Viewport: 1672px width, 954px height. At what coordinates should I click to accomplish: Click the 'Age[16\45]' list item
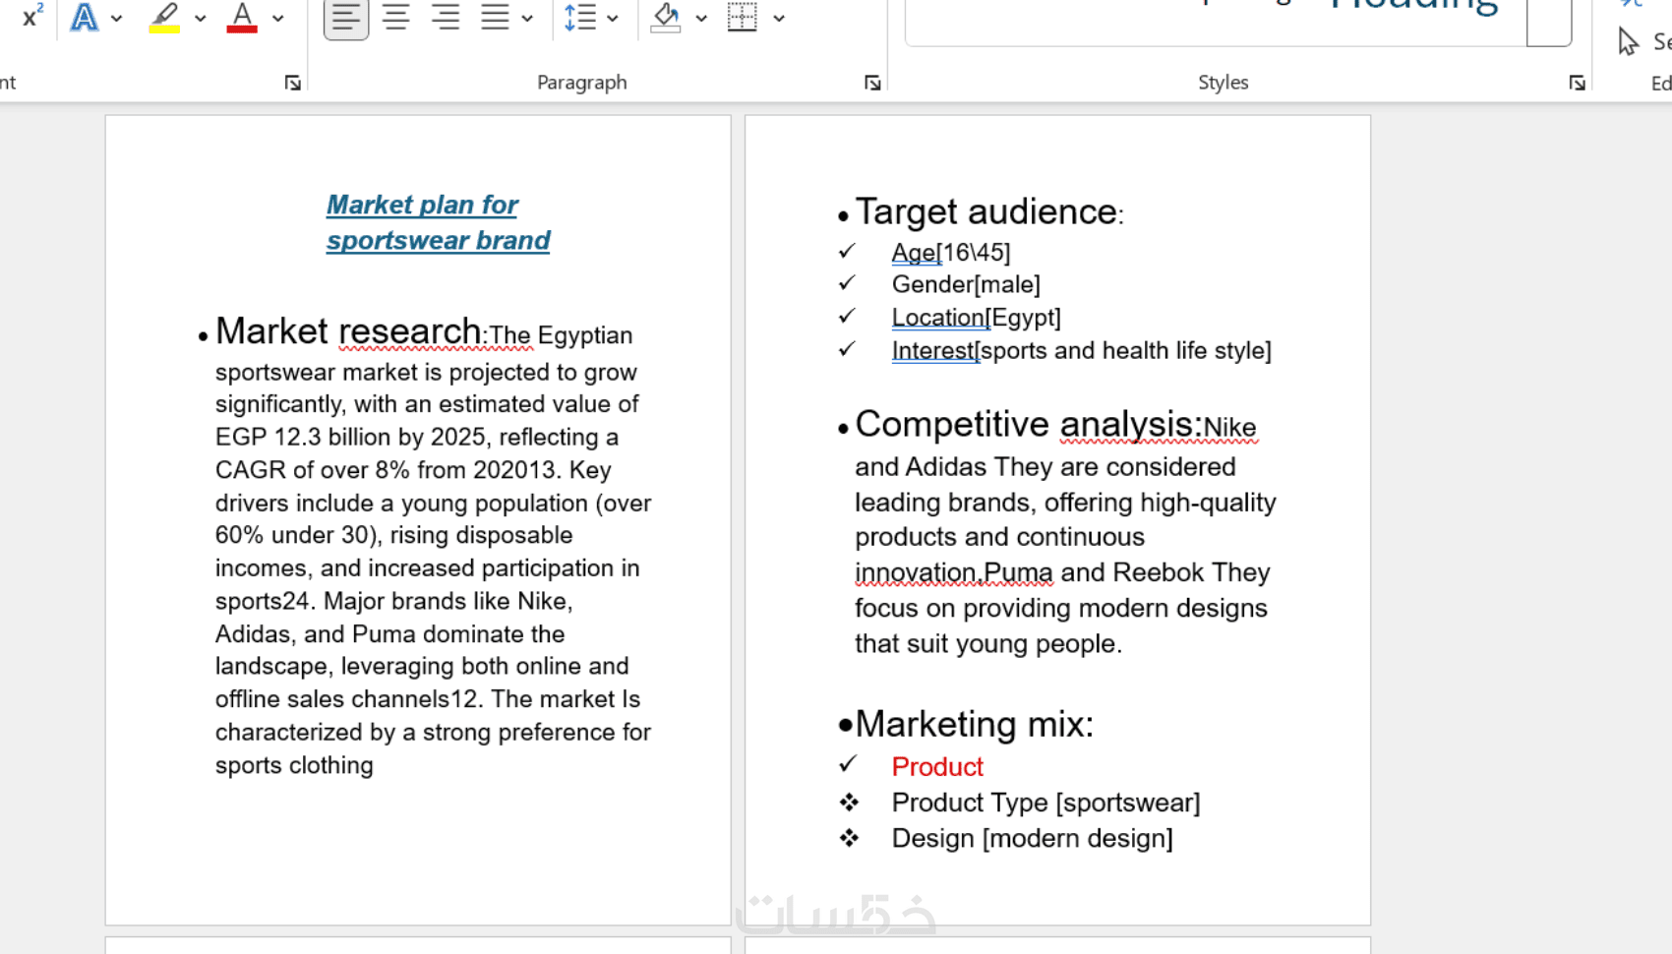coord(951,253)
